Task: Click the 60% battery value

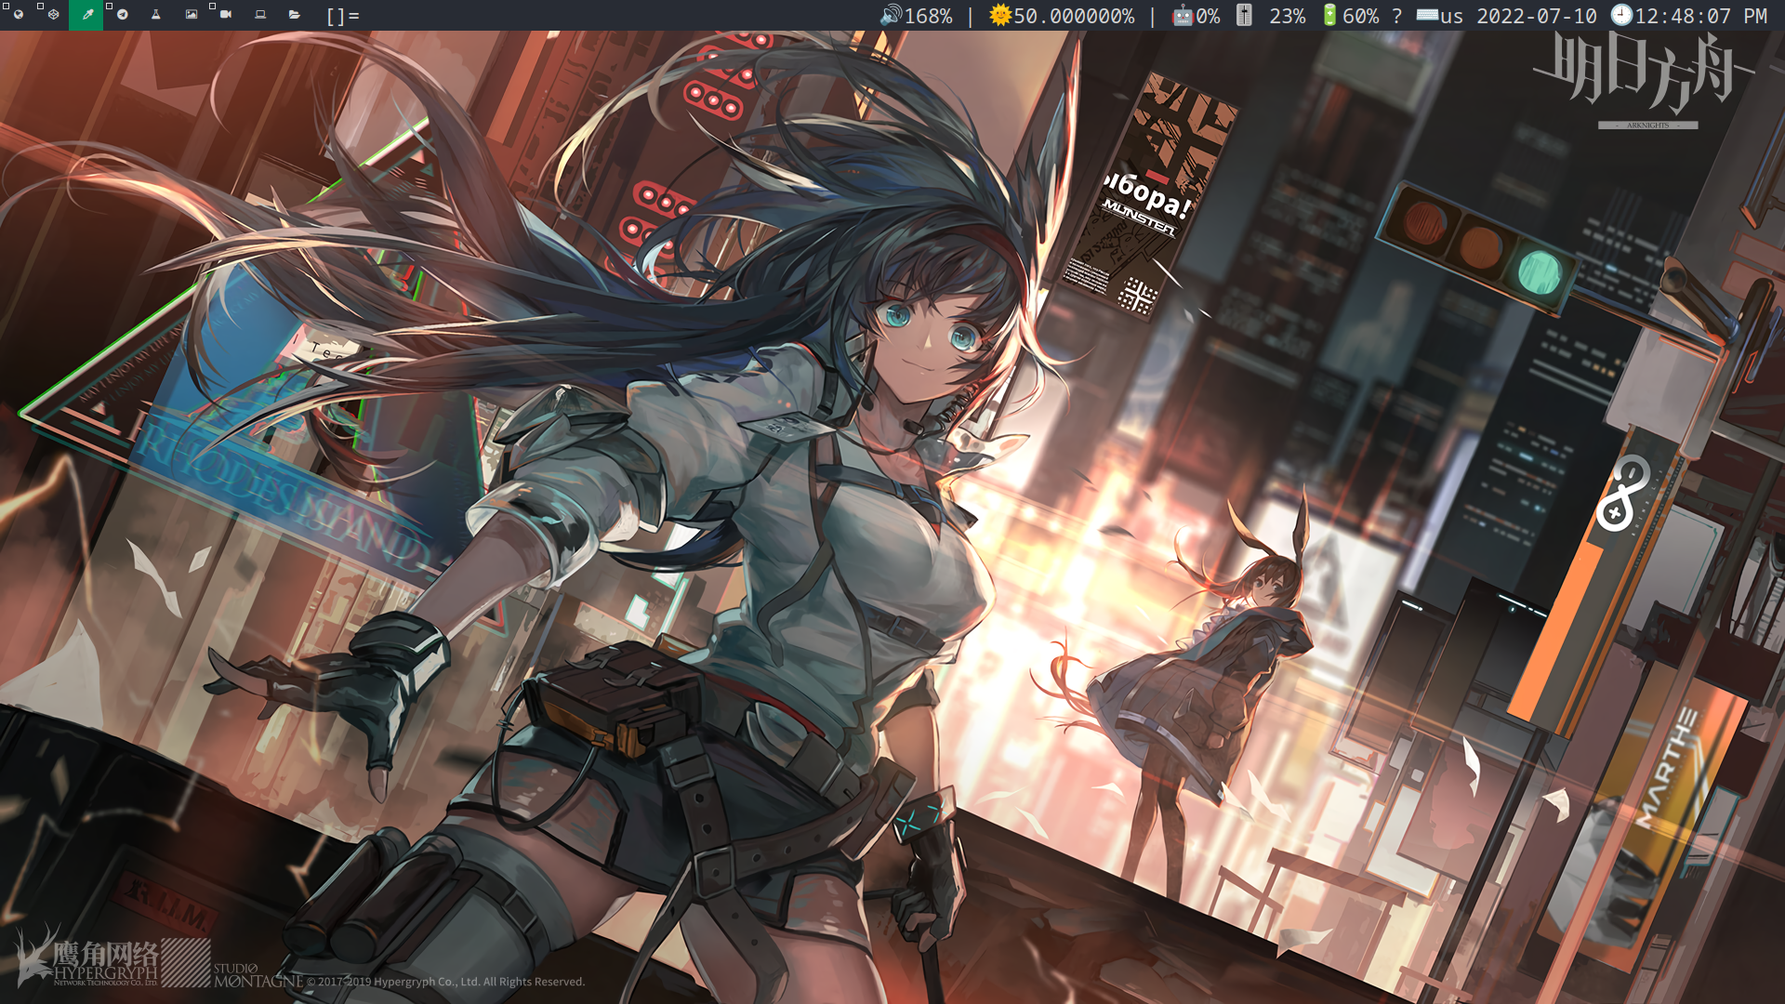Action: tap(1360, 16)
